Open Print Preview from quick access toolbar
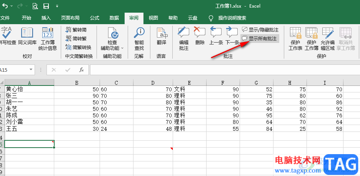 coord(35,6)
